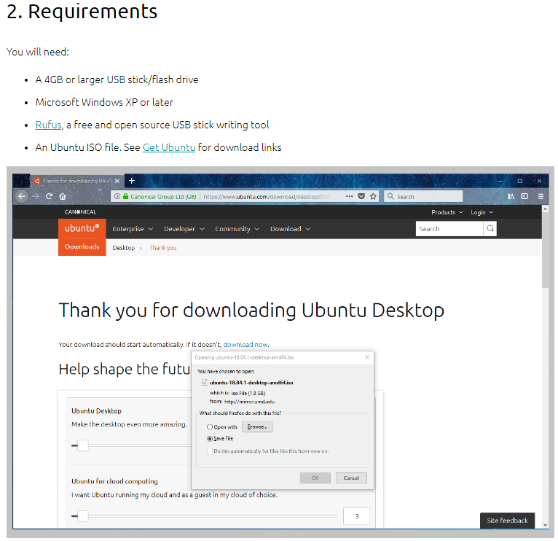Click the Firefox back arrow button
This screenshot has width=558, height=541.
[x=22, y=196]
